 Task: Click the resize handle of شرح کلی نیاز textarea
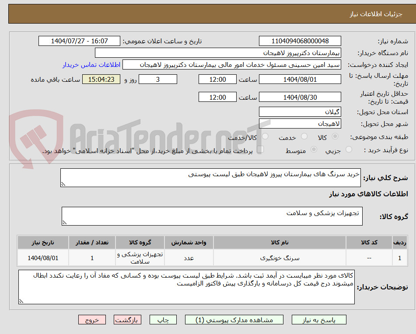(63, 184)
